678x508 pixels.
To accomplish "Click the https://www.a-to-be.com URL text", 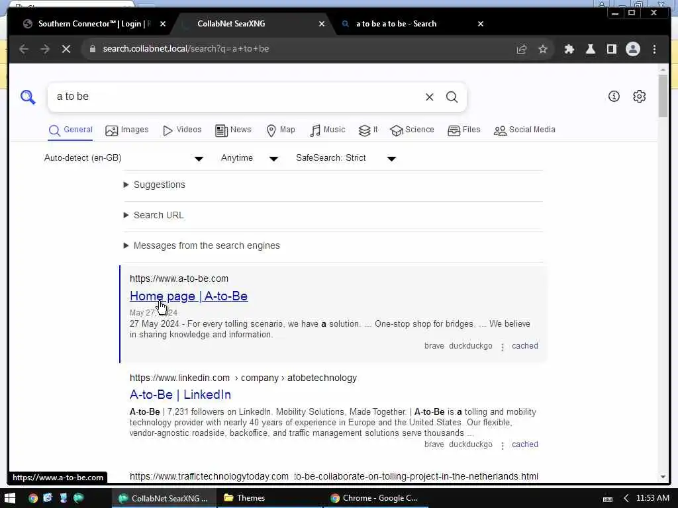I will tap(179, 278).
